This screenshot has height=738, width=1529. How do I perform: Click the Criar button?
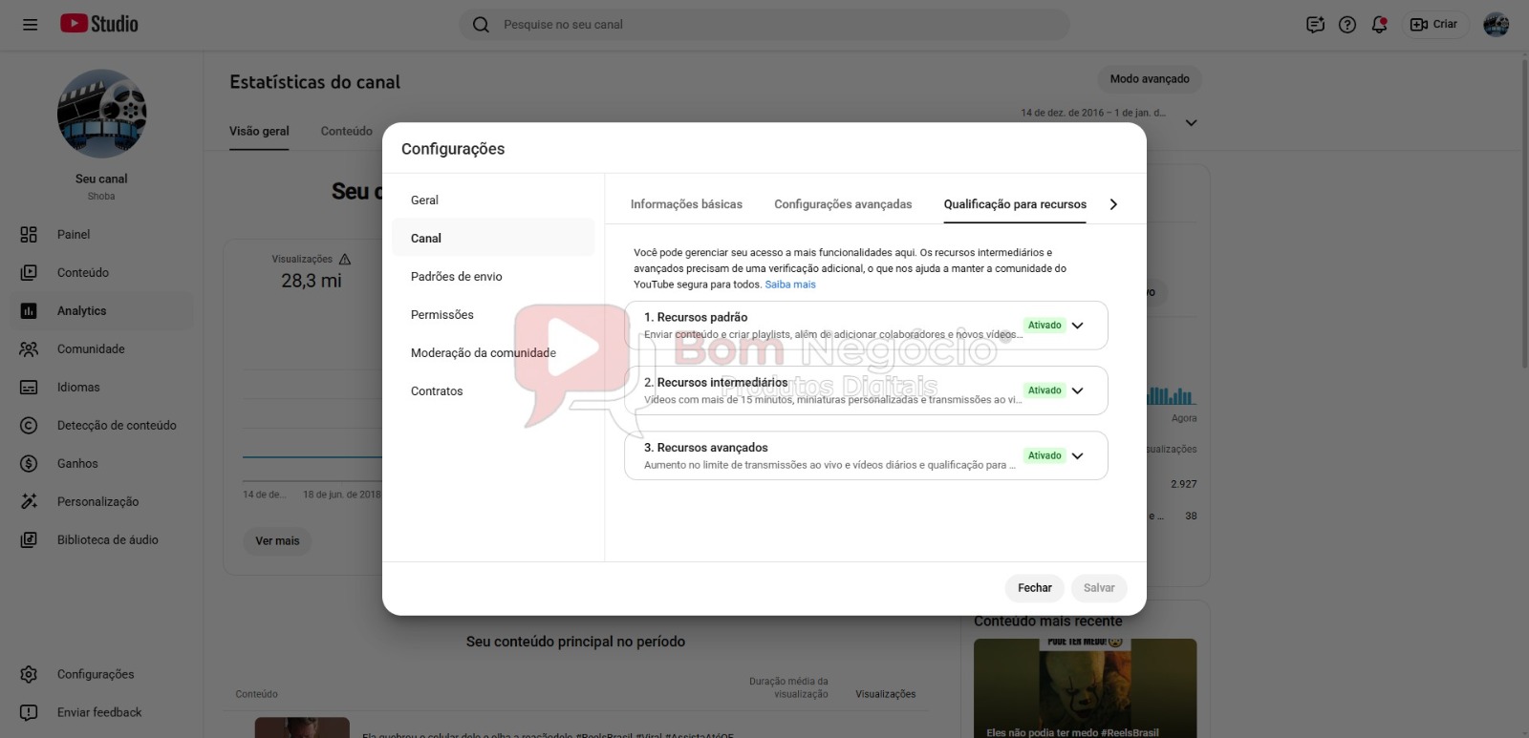[1434, 25]
